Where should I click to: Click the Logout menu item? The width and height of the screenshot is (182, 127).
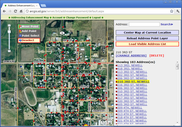[x=96, y=17]
